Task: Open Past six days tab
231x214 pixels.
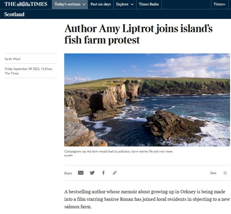Action: [100, 4]
